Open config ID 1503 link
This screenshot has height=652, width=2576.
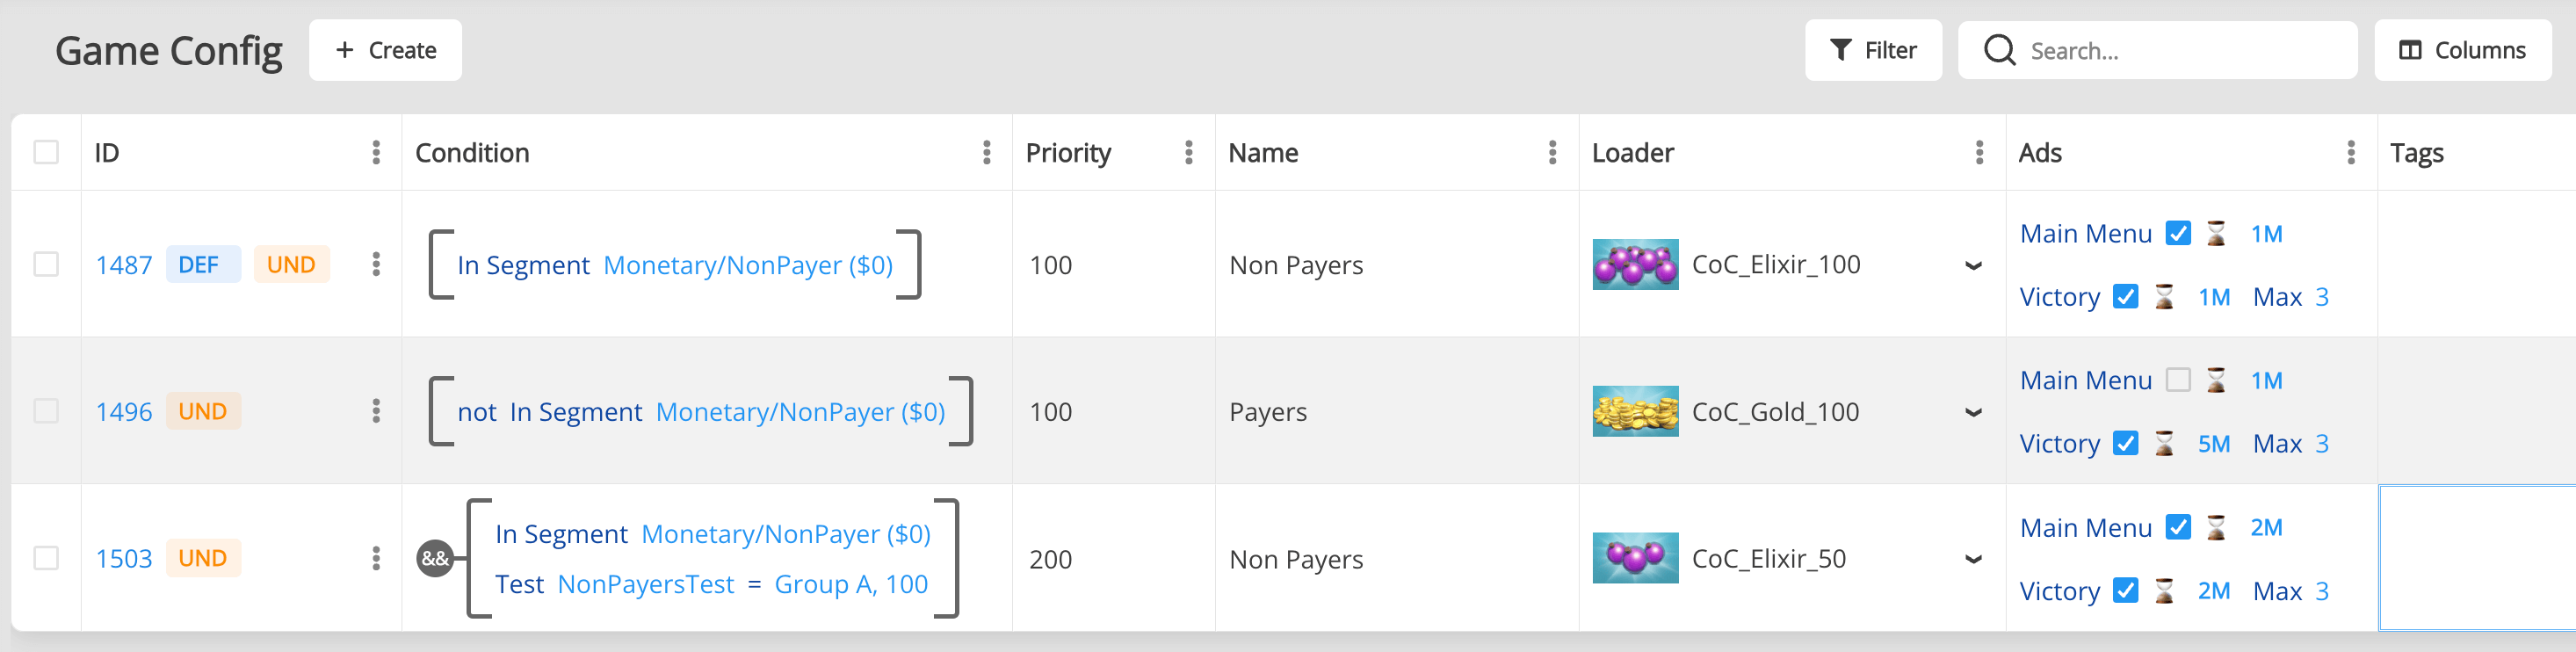coord(124,558)
